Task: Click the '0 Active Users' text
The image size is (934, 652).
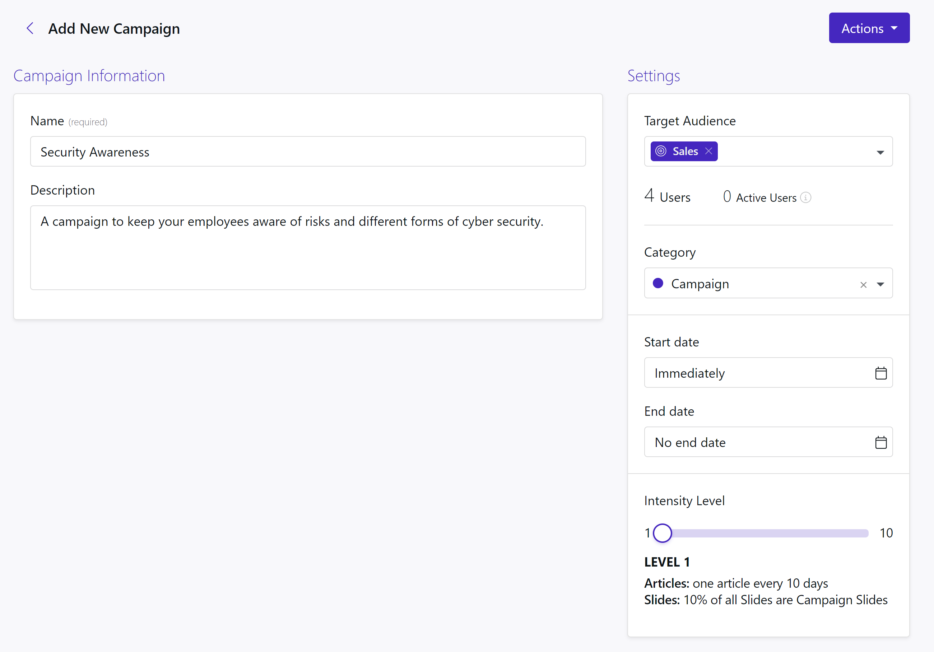Action: click(x=760, y=197)
